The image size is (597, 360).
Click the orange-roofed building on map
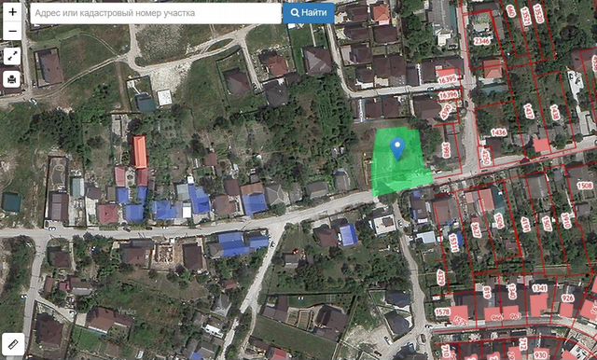point(139,152)
